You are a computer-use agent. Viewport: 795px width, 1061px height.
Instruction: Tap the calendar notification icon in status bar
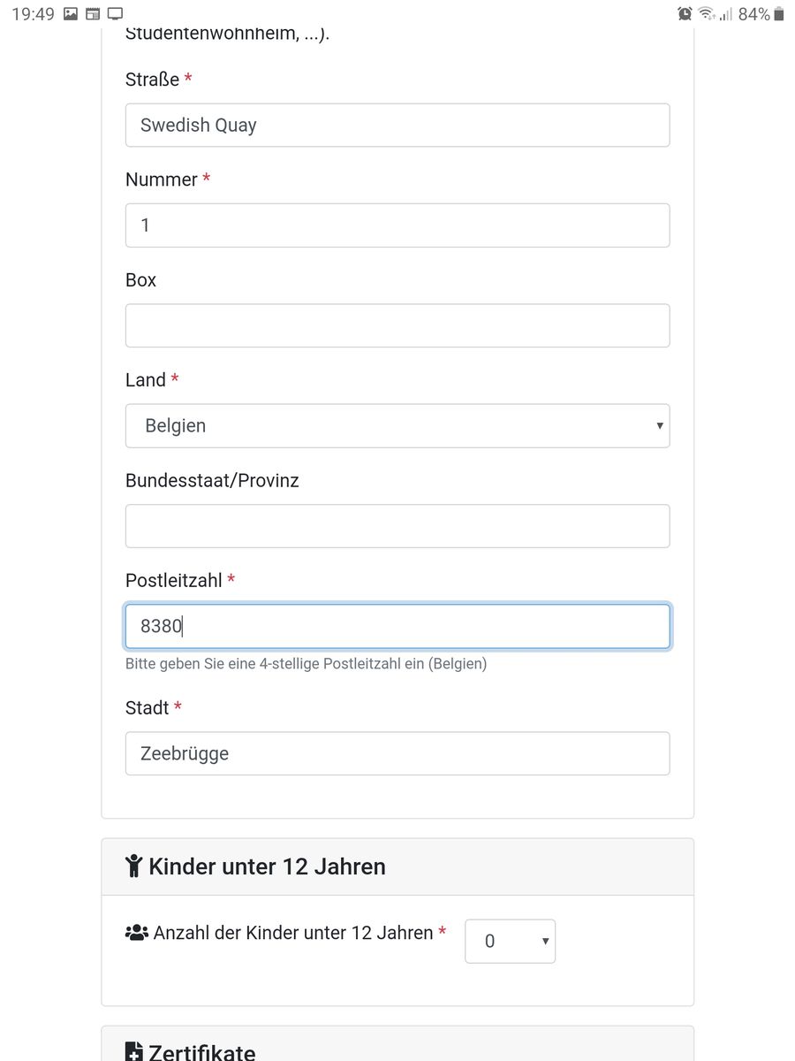click(x=93, y=13)
